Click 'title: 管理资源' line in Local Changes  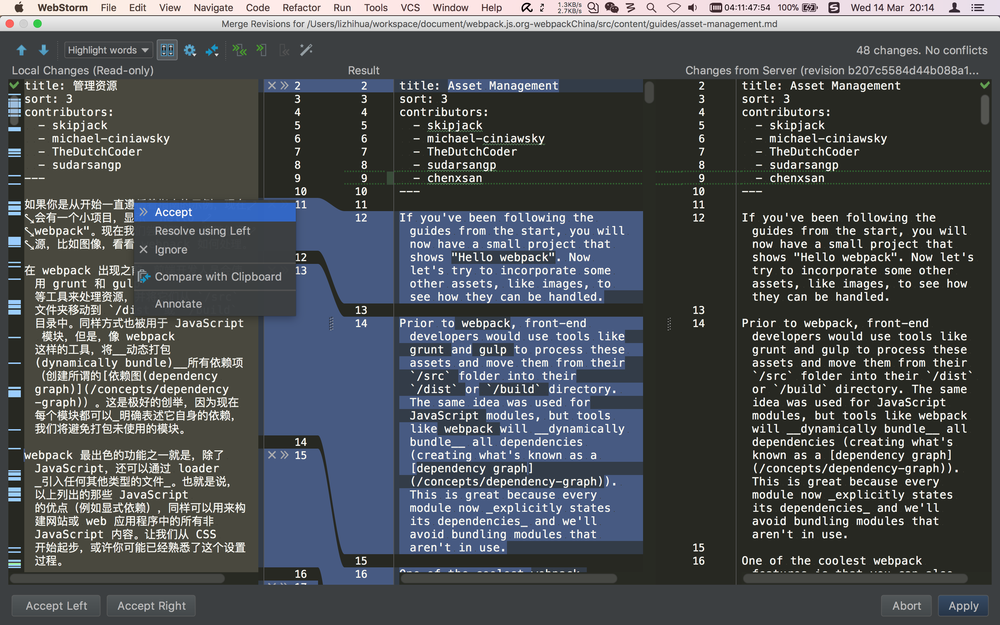(71, 85)
